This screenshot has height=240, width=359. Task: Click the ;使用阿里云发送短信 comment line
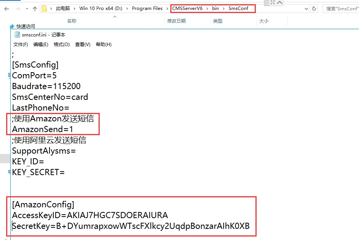click(x=49, y=140)
